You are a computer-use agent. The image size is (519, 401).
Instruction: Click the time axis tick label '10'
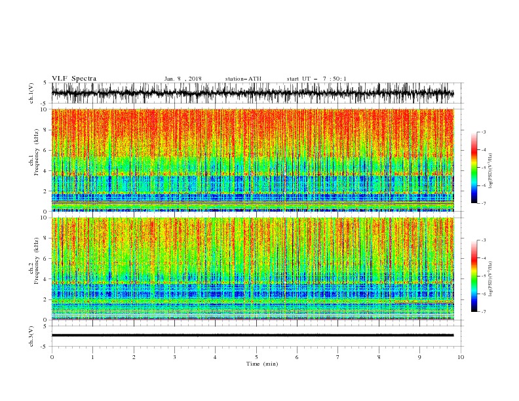tap(461, 357)
